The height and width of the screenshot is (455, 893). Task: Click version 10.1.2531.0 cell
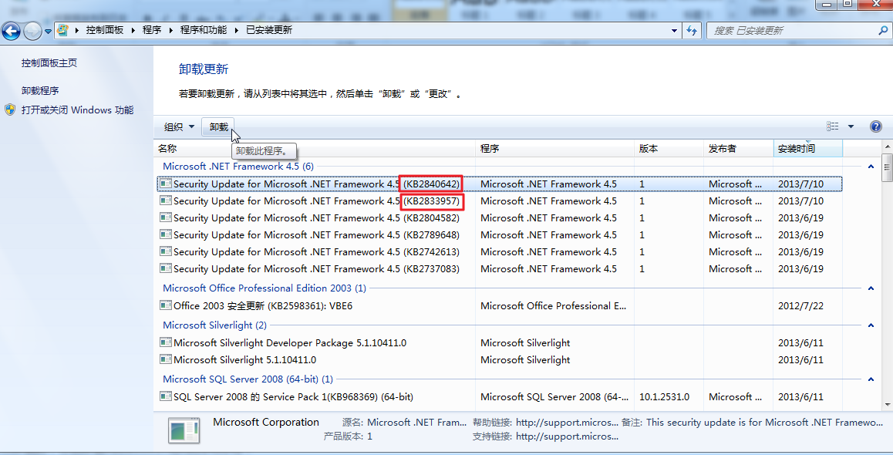point(664,397)
